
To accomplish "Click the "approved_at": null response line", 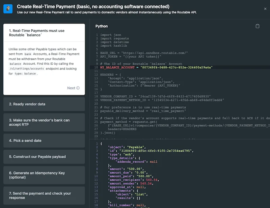I will coord(127,187).
